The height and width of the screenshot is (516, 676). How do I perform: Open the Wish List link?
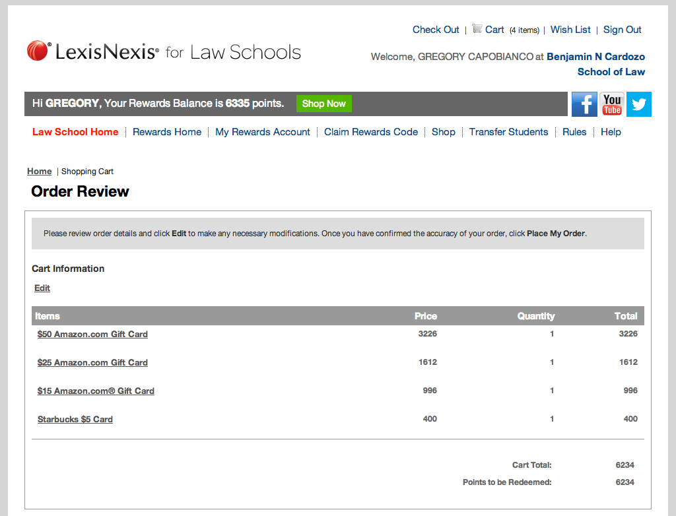coord(570,30)
